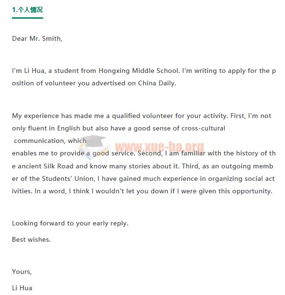285x295 pixels.
Task: Click the closing word 'Yours,'
Action: [22, 271]
